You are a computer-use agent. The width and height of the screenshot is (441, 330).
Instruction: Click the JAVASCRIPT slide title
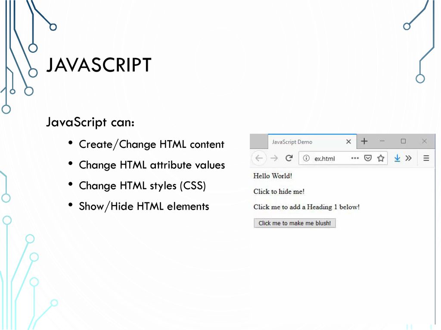pyautogui.click(x=99, y=65)
